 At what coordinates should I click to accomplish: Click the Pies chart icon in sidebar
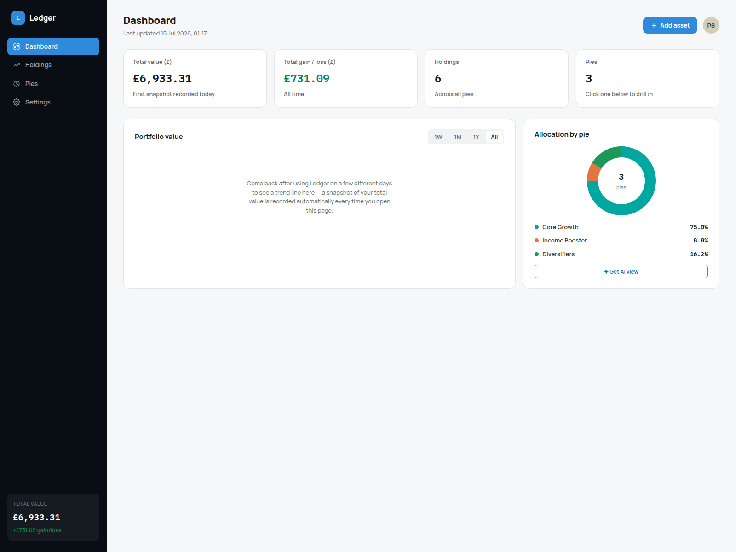pos(17,84)
